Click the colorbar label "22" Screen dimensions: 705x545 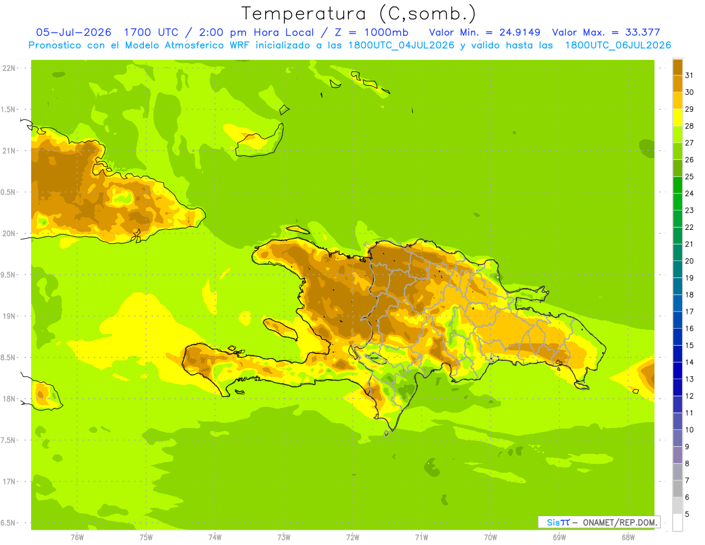point(689,227)
